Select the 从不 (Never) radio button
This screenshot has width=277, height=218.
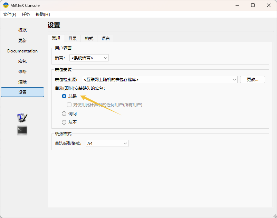(64, 122)
